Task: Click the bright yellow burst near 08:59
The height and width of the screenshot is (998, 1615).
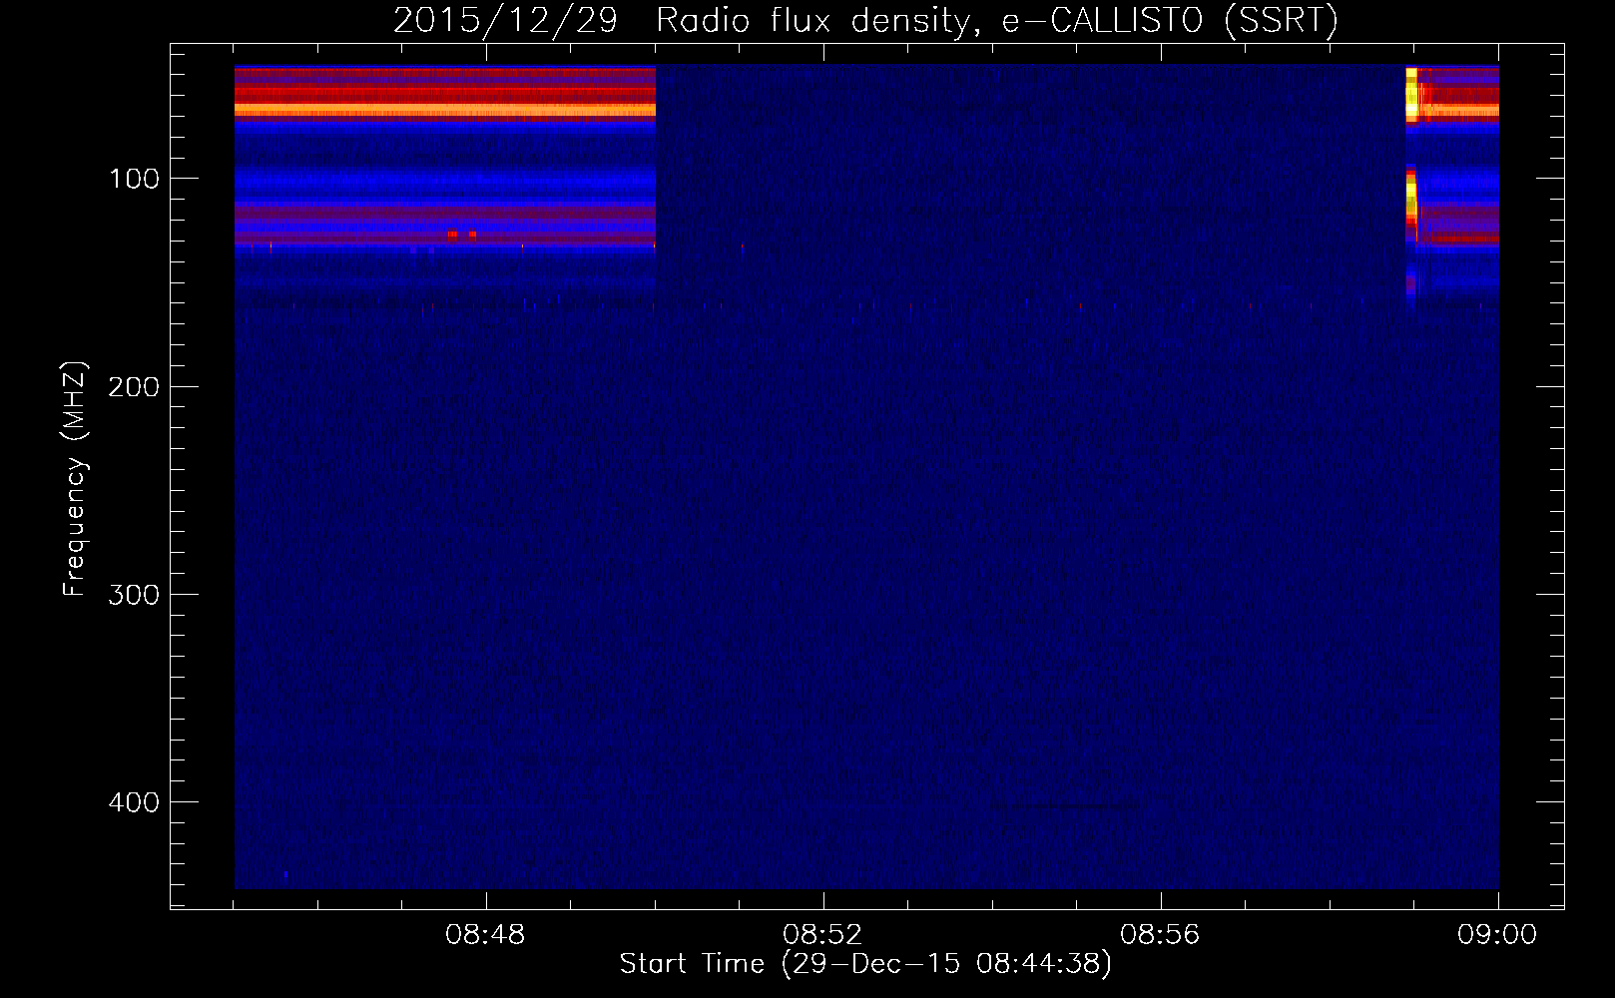Action: (x=1411, y=95)
